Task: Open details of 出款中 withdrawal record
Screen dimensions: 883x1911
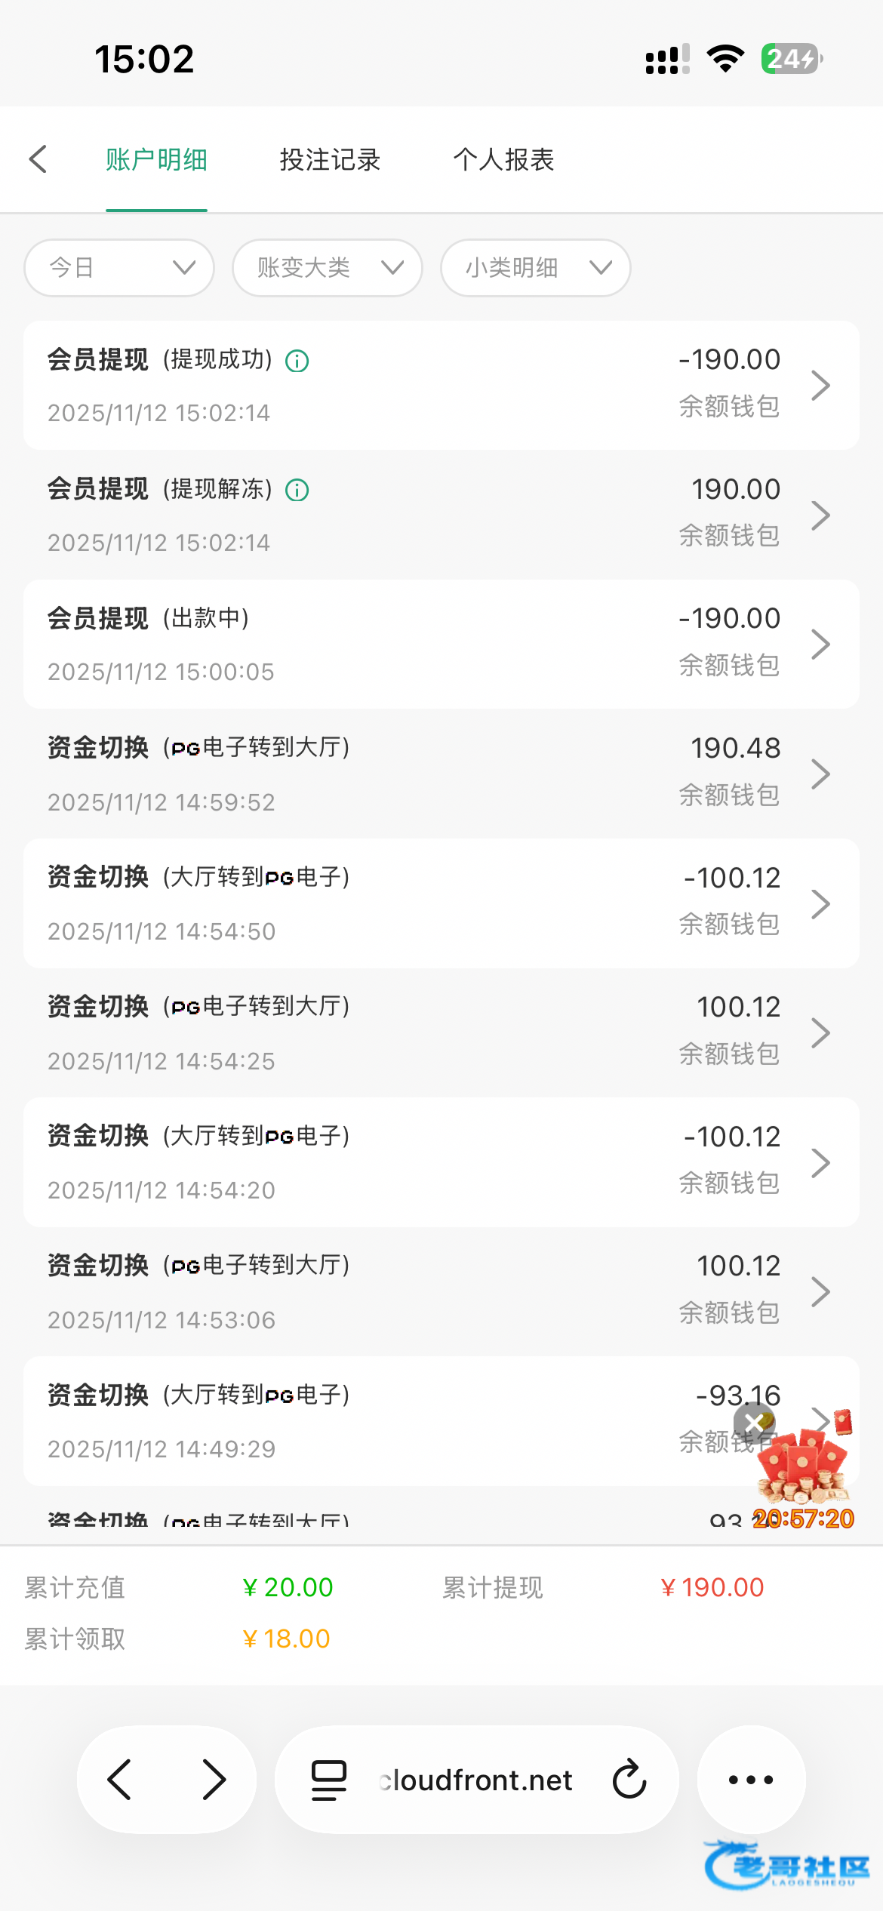Action: tap(441, 644)
